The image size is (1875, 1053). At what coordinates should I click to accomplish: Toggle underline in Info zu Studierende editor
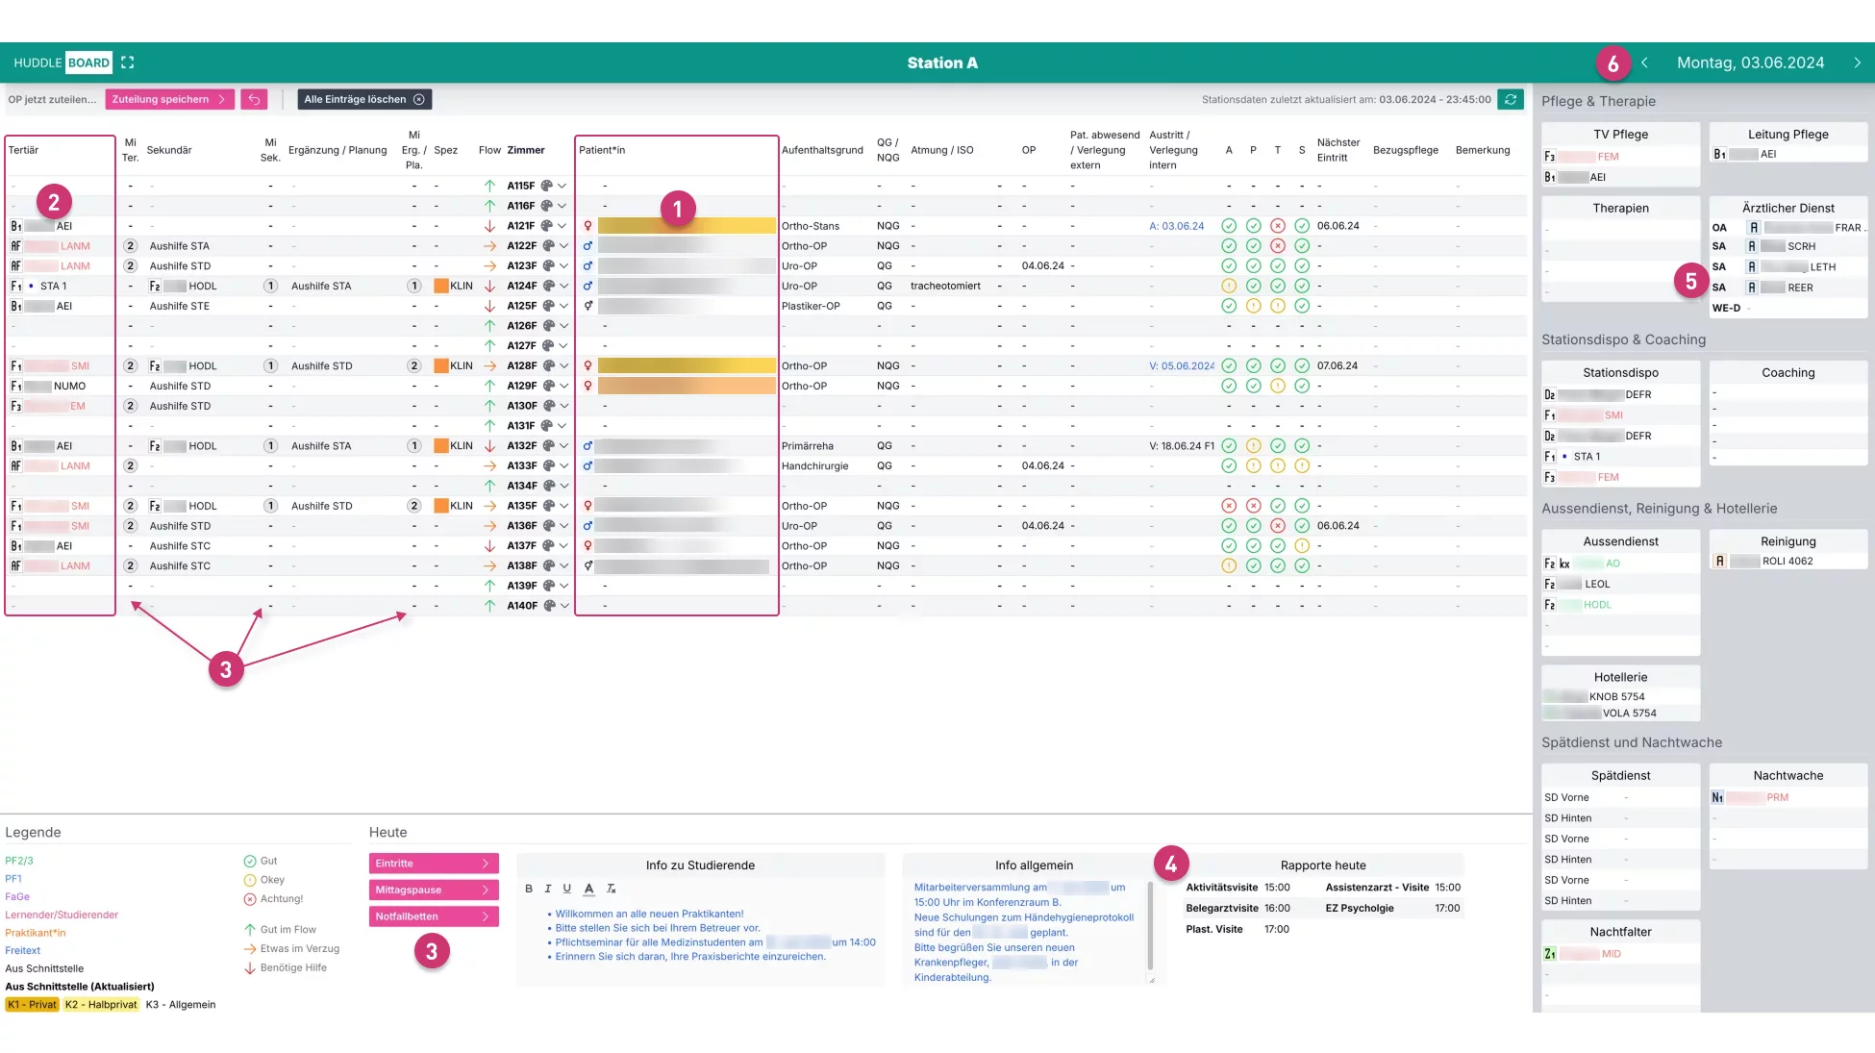tap(567, 889)
